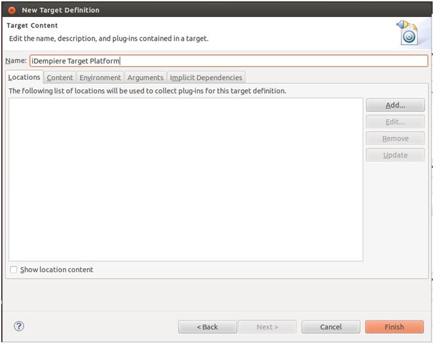Enable Show location content checkbox
434x344 pixels.
[x=13, y=269]
